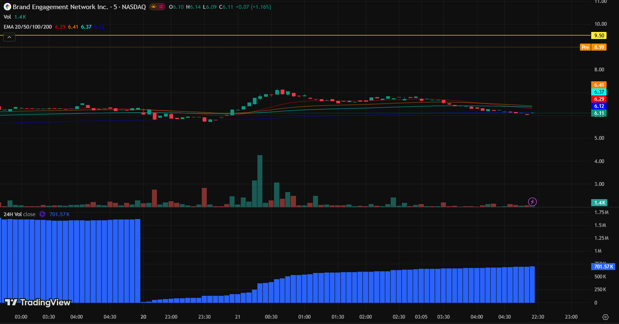Click the orange 6.41 EMA price label
Image resolution: width=619 pixels, height=324 pixels.
[599, 84]
